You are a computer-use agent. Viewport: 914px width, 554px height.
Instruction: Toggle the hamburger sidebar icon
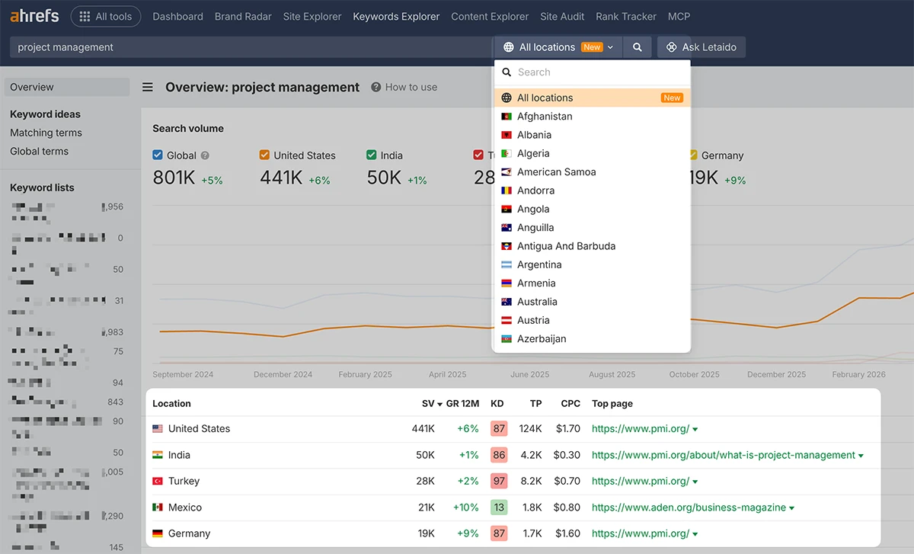point(148,88)
